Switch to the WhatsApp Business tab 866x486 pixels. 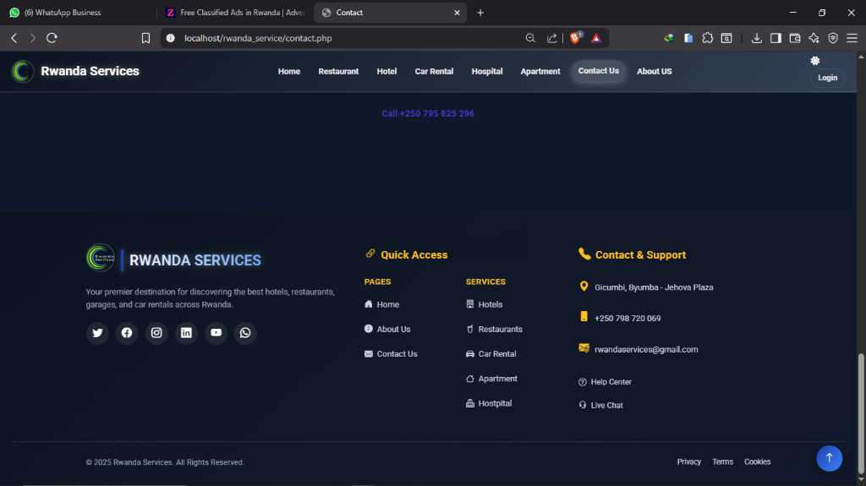pos(77,13)
